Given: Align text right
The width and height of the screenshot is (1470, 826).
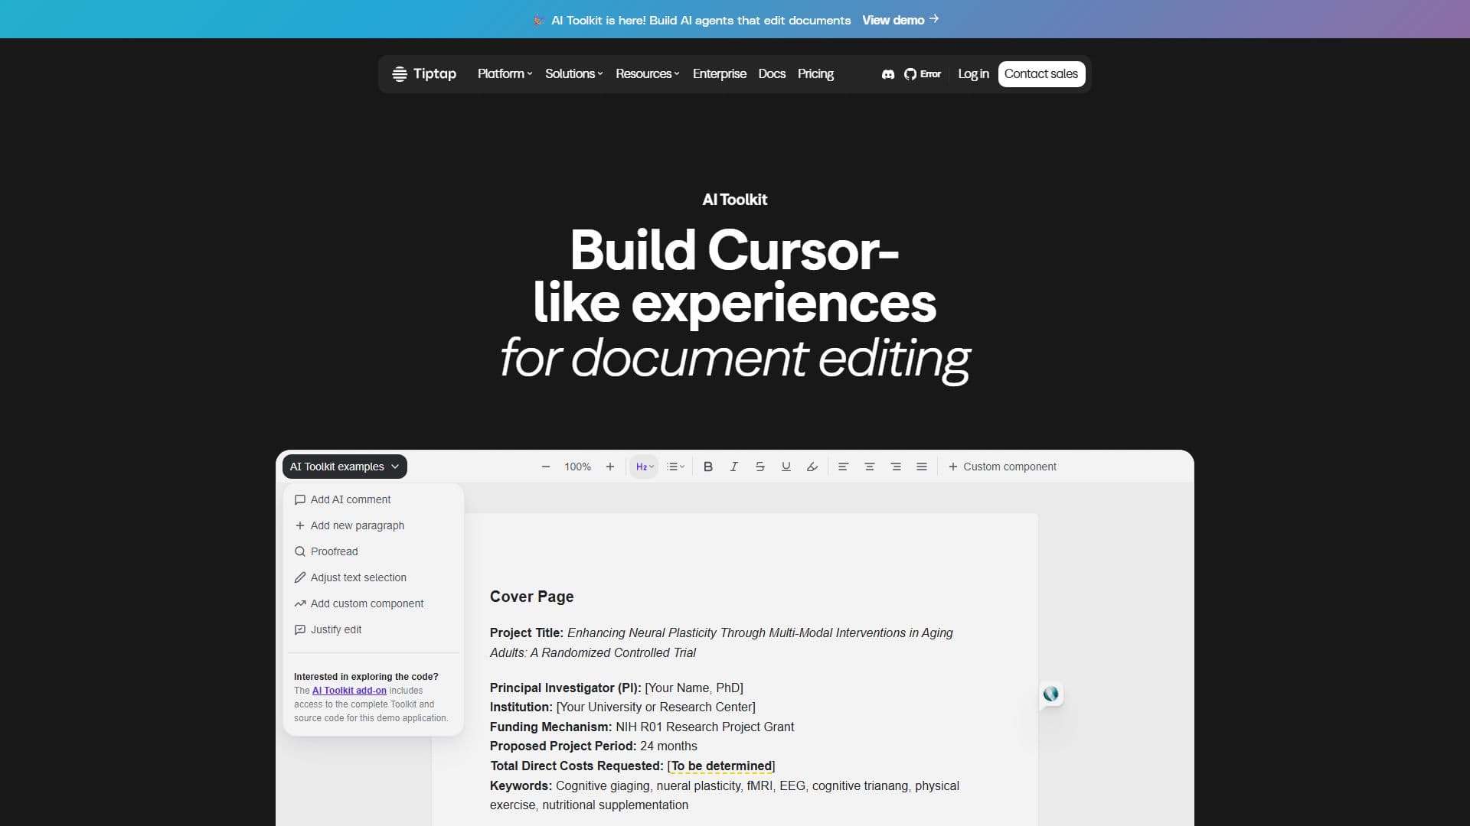Looking at the screenshot, I should click(x=895, y=467).
